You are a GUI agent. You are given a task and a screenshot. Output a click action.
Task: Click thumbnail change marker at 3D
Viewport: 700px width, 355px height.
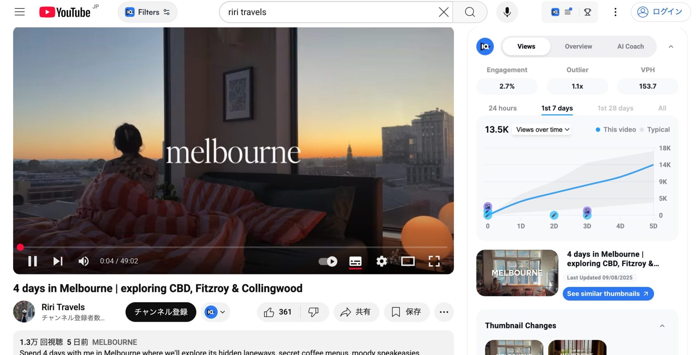587,211
